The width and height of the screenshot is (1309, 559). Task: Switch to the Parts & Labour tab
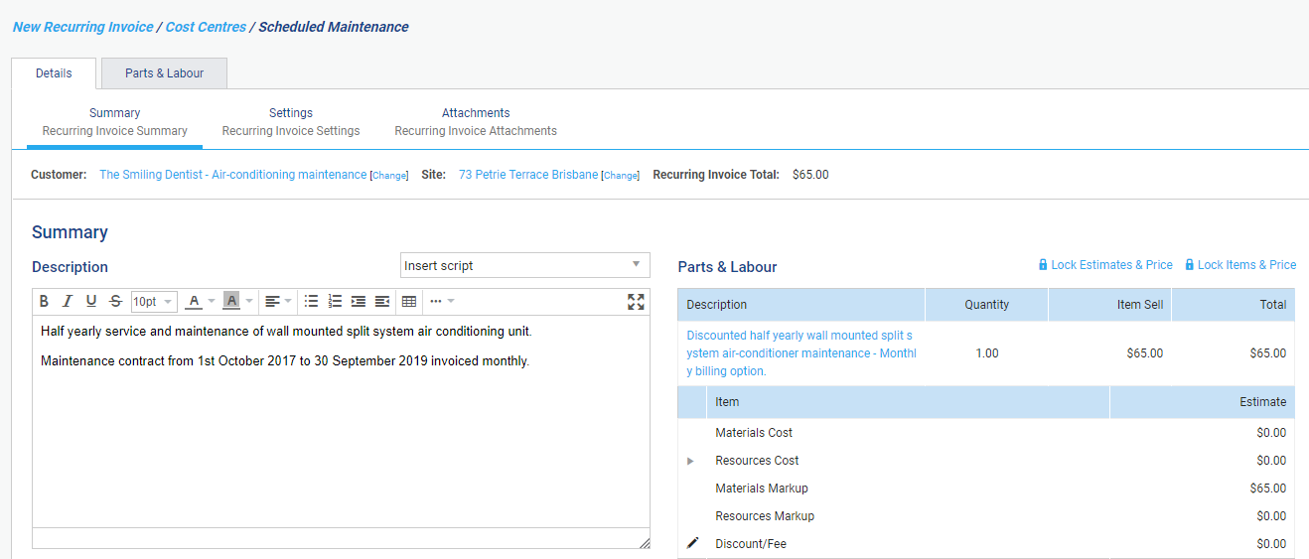point(164,73)
